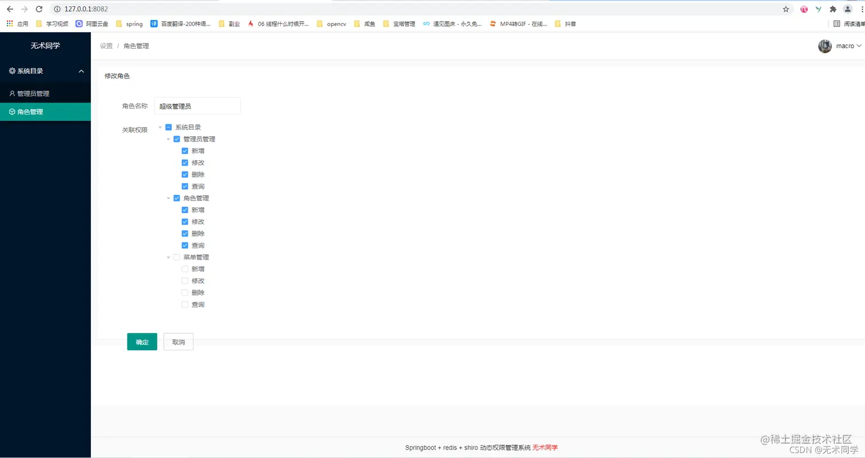Select 角色管理 in the sidebar

coord(45,112)
